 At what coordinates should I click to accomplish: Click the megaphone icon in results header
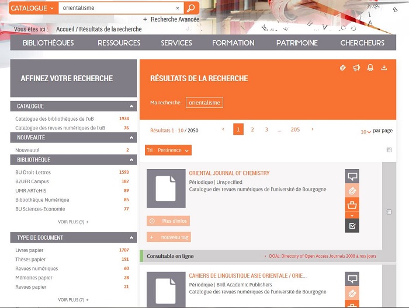point(356,68)
